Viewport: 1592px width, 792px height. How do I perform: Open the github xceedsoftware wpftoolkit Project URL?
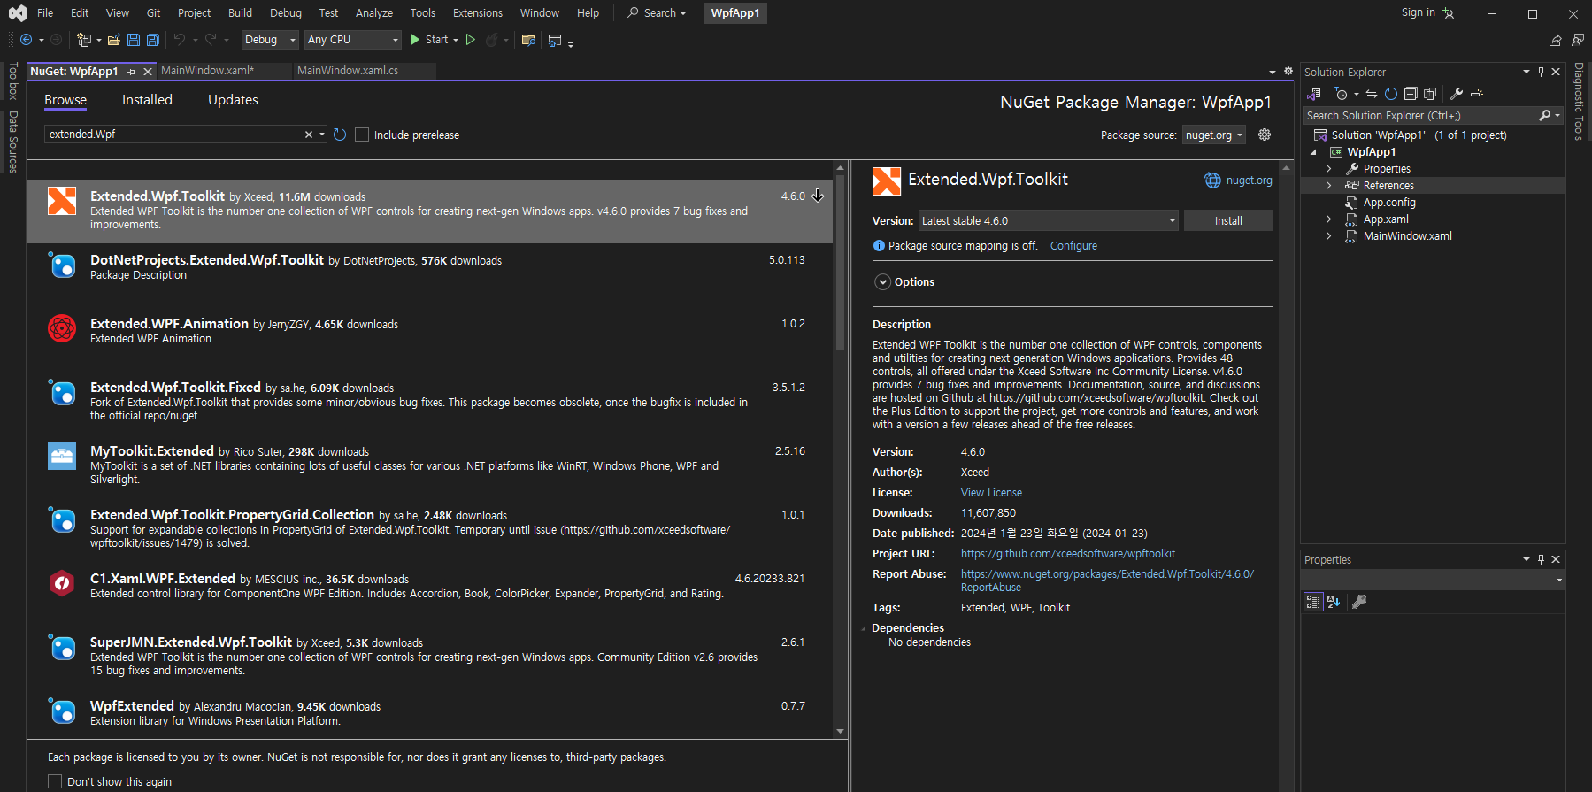(1068, 554)
